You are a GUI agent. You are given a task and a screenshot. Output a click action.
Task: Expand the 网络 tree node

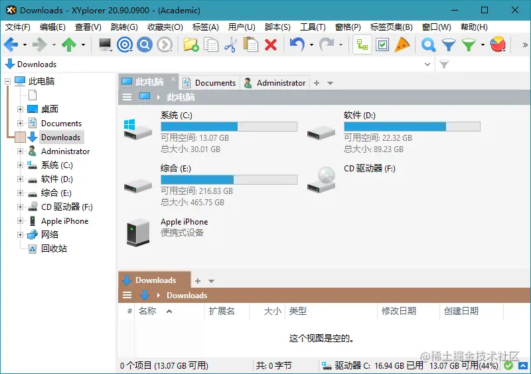point(20,234)
